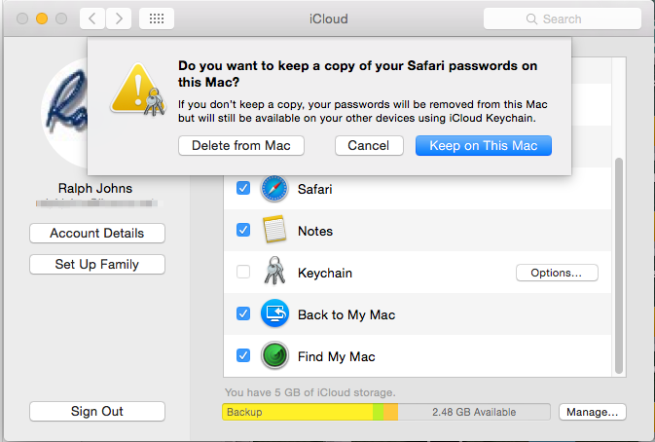Click the Back to My Mac icon
Image resolution: width=655 pixels, height=442 pixels.
click(x=274, y=314)
